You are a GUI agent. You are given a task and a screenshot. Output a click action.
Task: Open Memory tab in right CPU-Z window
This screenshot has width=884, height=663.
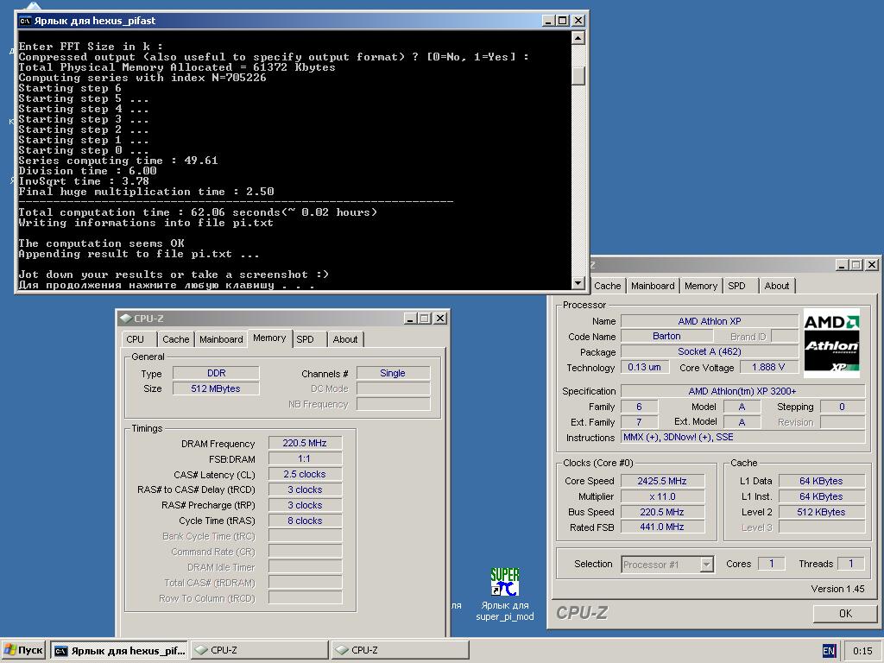point(701,286)
